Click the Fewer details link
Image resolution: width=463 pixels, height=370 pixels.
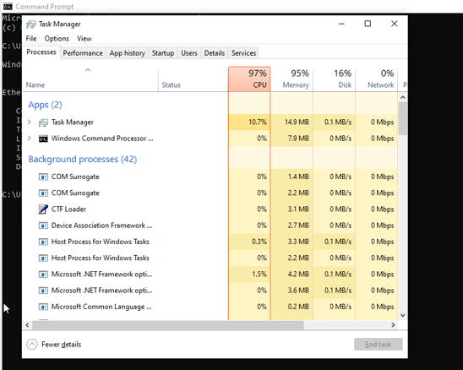pyautogui.click(x=61, y=345)
